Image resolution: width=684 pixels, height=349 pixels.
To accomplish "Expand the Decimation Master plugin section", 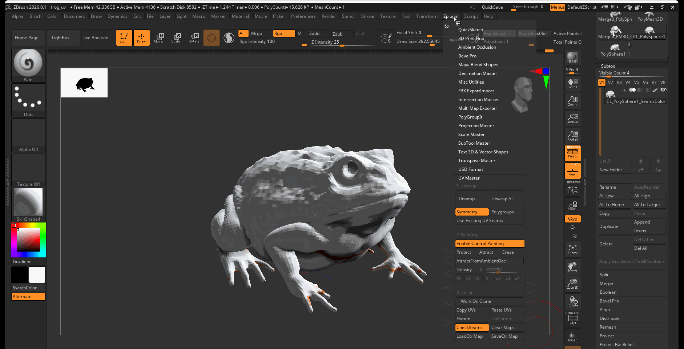I will click(x=477, y=73).
